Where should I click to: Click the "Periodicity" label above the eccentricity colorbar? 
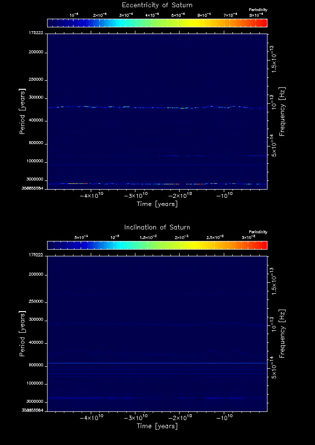tap(258, 10)
